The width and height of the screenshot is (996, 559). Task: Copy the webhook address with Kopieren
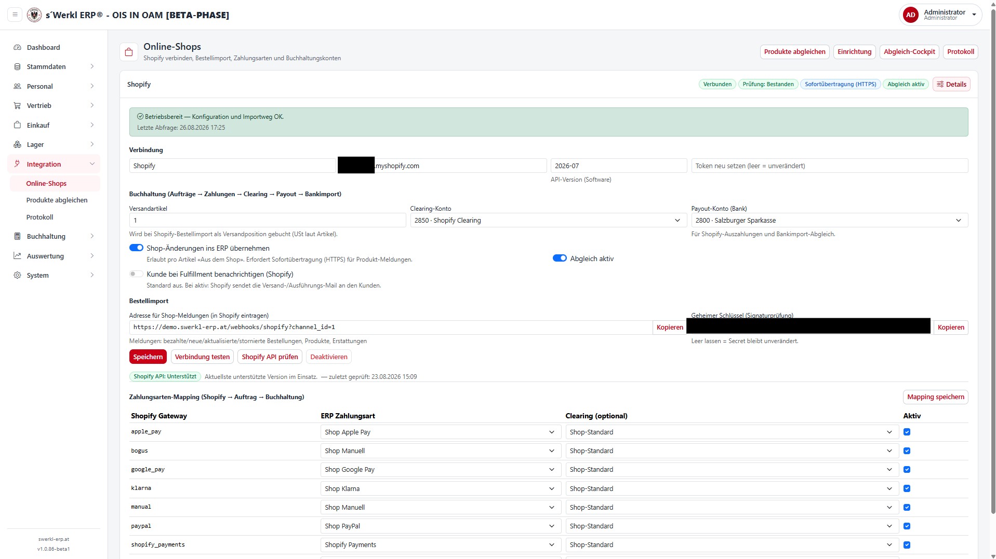pos(670,328)
